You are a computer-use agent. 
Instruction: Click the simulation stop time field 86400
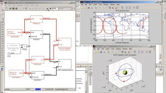click(55, 9)
